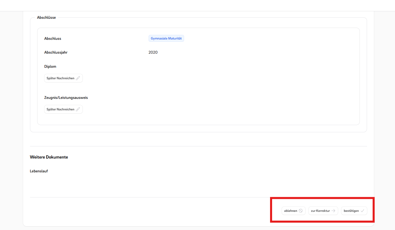Image resolution: width=395 pixels, height=230 pixels.
Task: Click the right arrow icon on zur Korrektur
Action: 333,211
